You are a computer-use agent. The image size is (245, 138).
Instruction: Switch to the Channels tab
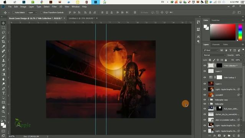pos(216,44)
